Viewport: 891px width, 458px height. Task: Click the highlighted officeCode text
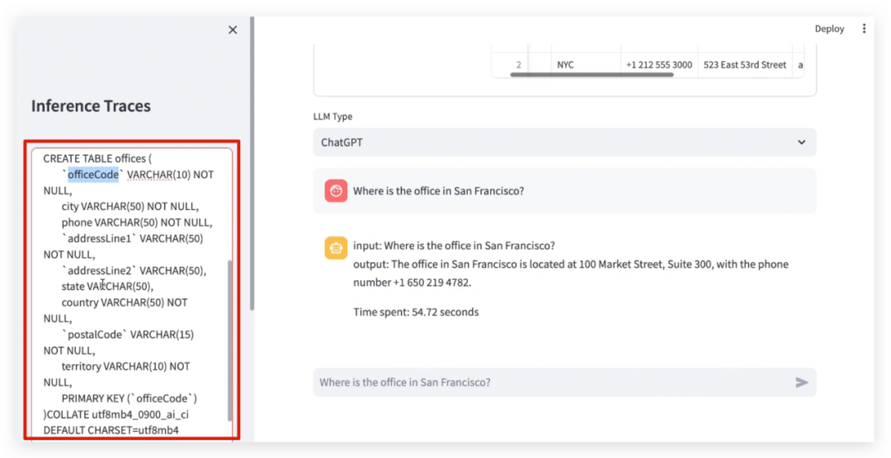click(x=93, y=175)
